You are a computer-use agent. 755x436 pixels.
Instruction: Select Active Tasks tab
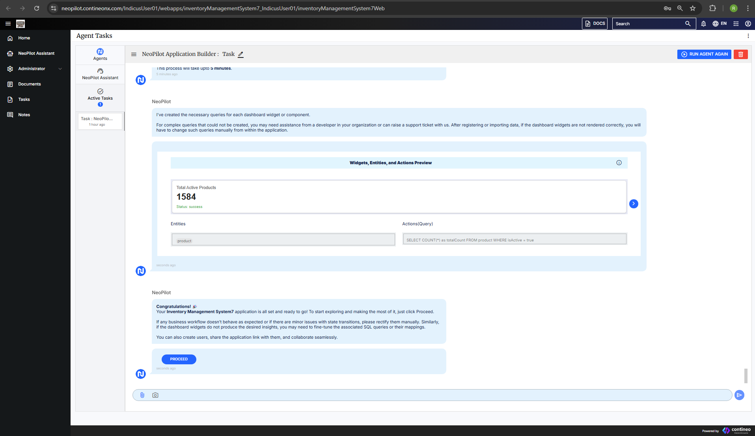point(100,98)
